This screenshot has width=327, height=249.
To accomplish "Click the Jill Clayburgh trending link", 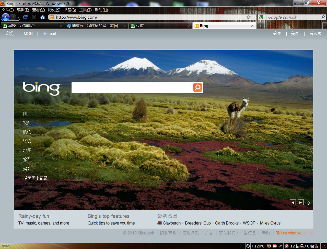I will pyautogui.click(x=169, y=223).
